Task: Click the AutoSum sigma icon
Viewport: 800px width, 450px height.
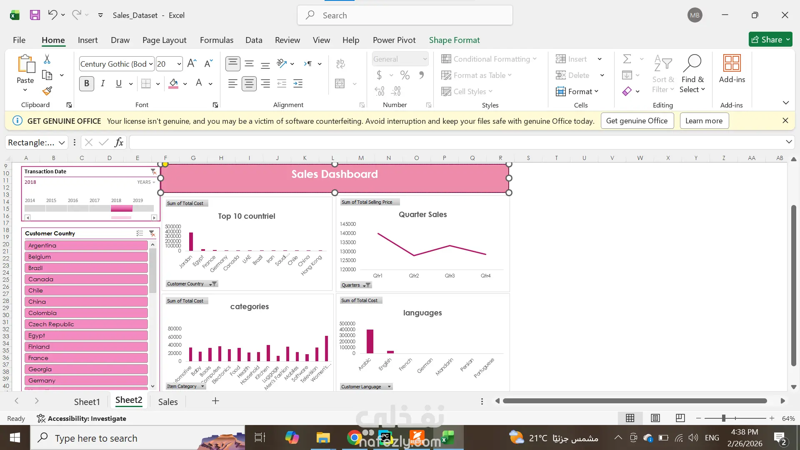Action: click(627, 59)
